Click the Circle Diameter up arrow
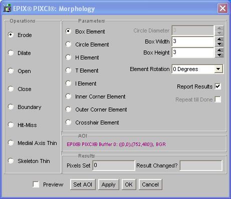Viewport: 231px width, 199px height. [x=219, y=28]
